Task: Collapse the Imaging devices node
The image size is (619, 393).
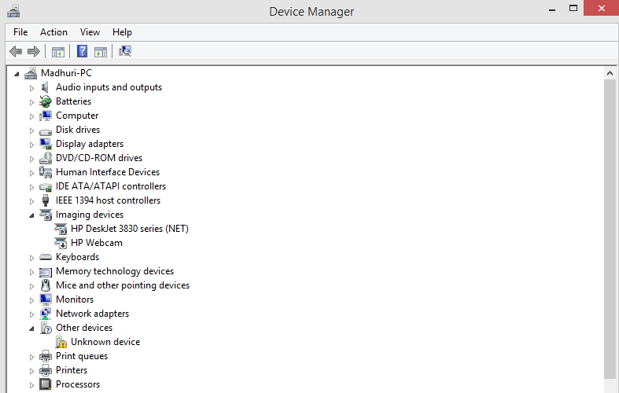Action: click(31, 215)
